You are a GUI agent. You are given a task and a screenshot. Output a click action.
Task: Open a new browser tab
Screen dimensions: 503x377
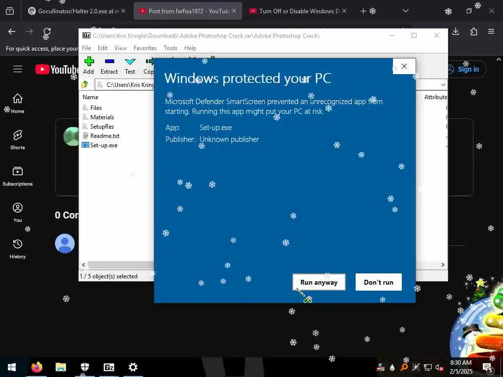point(363,11)
